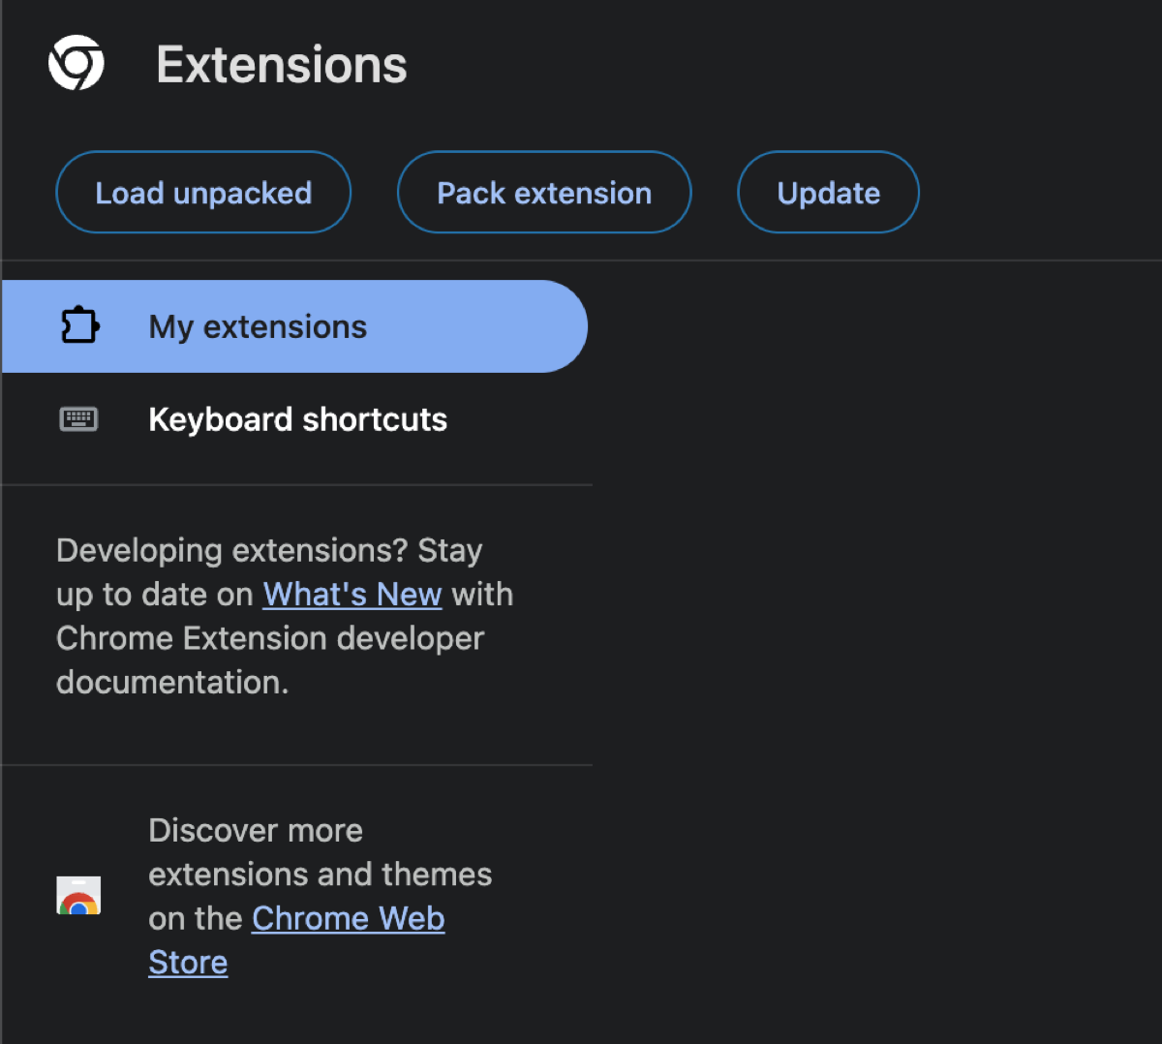The height and width of the screenshot is (1044, 1162).
Task: Click the Update button
Action: pyautogui.click(x=828, y=192)
